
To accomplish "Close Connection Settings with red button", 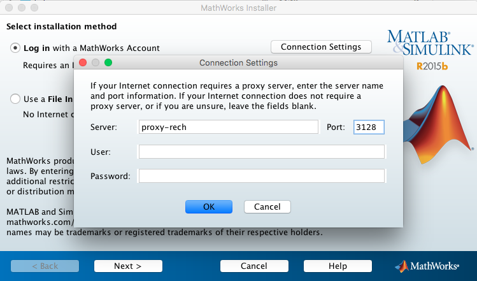I will tap(83, 63).
